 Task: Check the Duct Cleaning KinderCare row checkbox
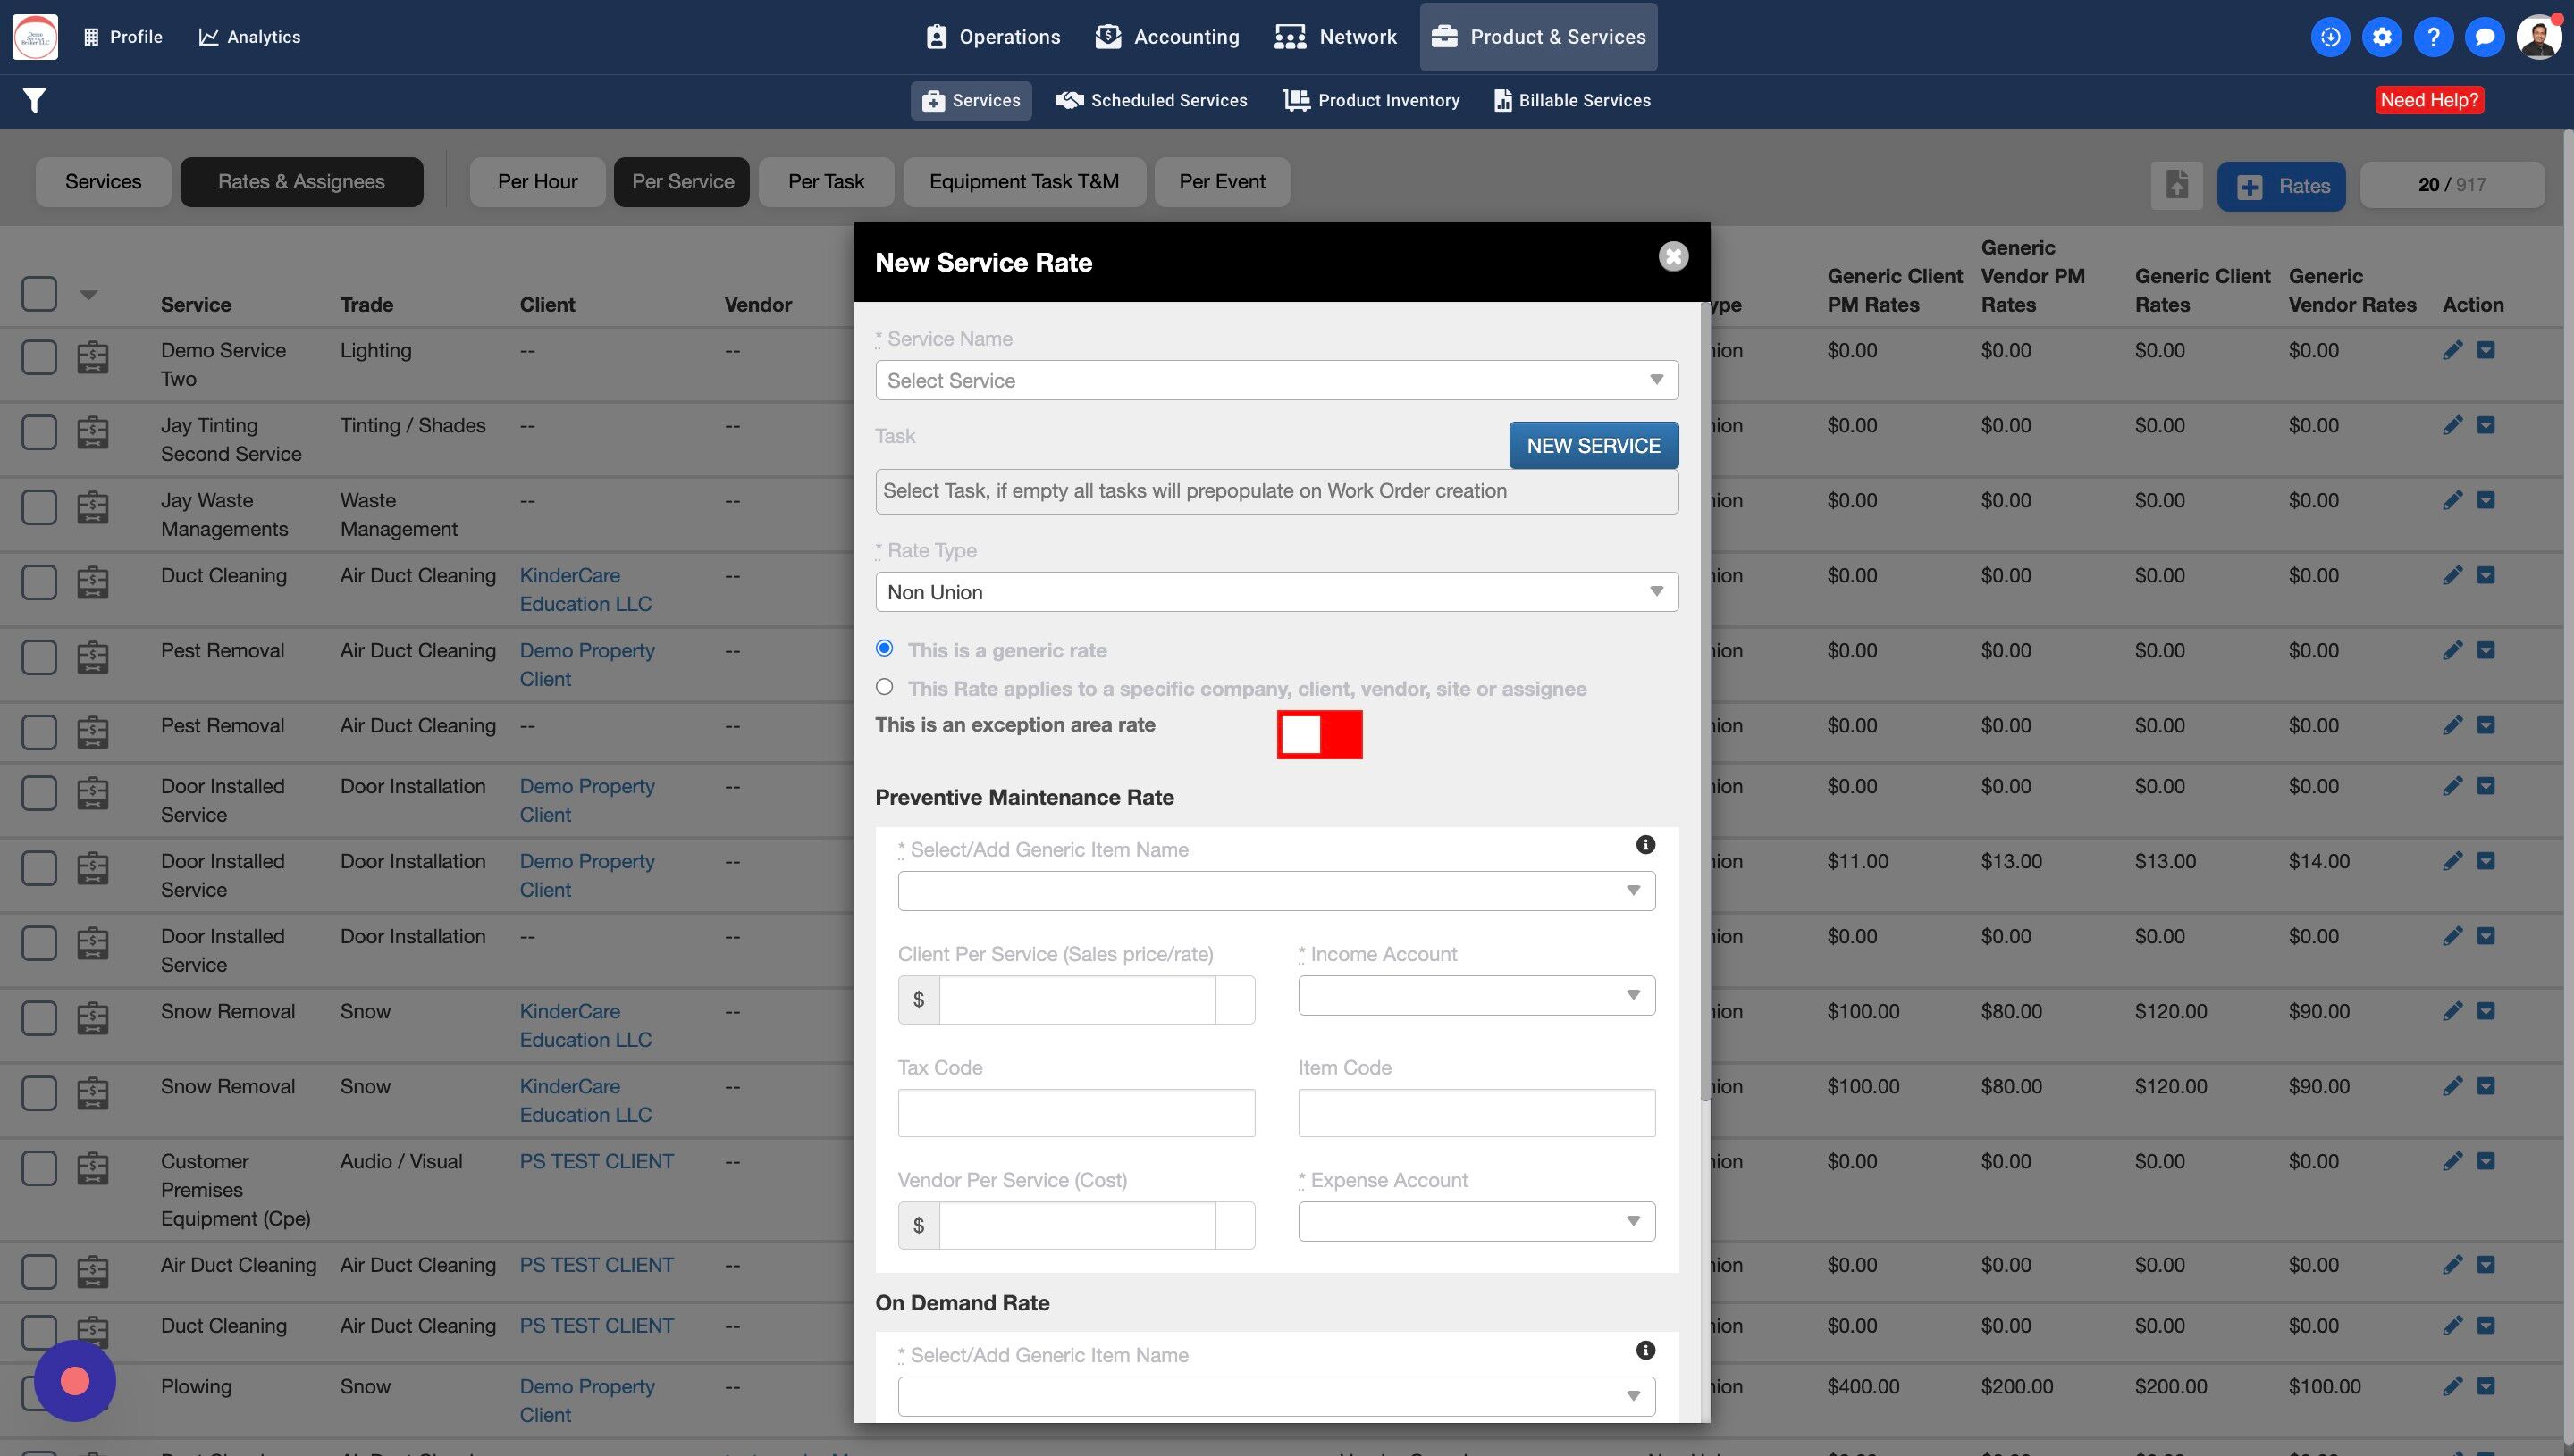(39, 582)
